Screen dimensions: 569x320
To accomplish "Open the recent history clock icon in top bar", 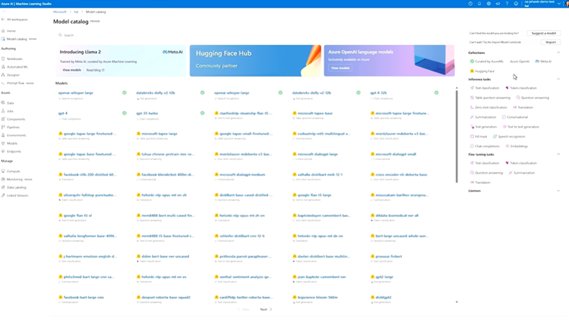I will coord(470,4).
